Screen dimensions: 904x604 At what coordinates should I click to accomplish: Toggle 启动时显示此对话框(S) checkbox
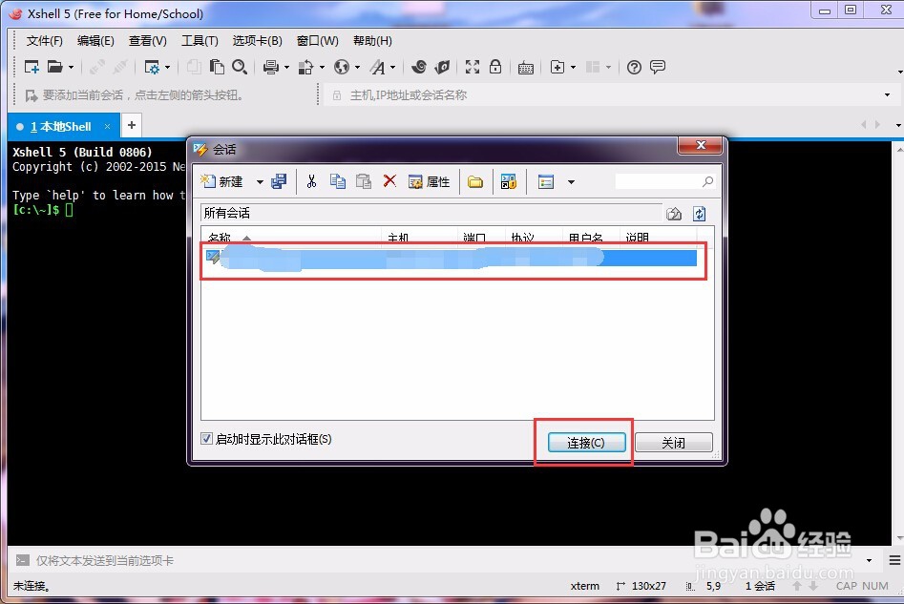tap(206, 439)
